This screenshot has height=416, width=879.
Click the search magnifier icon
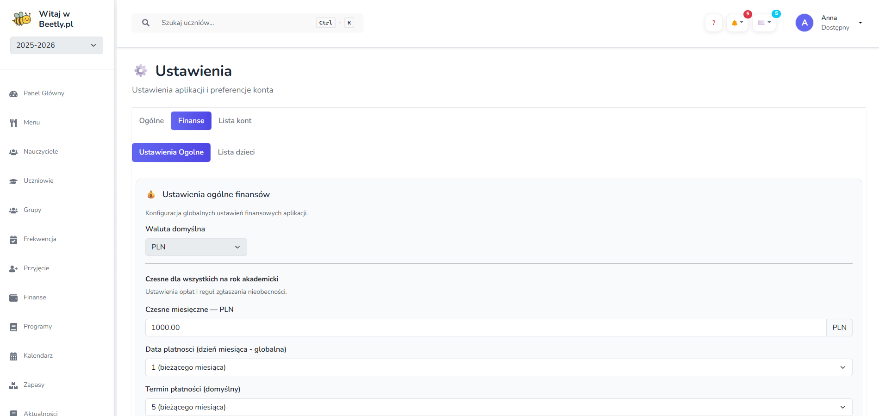[146, 23]
